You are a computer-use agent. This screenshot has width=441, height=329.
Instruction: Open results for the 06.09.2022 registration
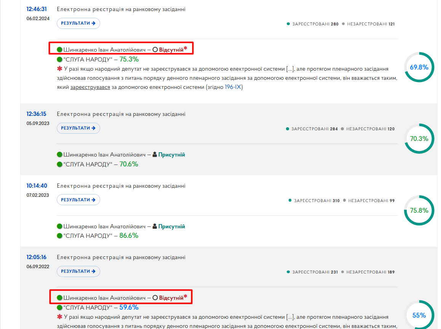click(x=78, y=271)
